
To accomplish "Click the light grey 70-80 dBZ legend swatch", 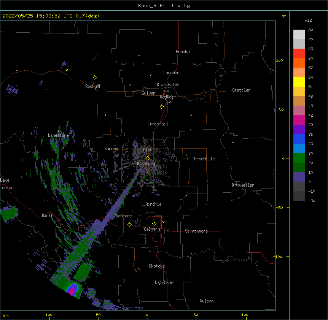I will pyautogui.click(x=299, y=35).
